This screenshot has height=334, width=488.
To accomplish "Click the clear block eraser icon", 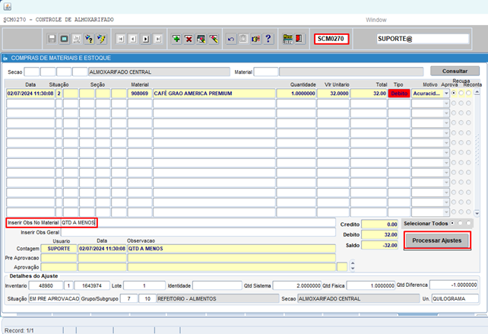I will pyautogui.click(x=214, y=39).
